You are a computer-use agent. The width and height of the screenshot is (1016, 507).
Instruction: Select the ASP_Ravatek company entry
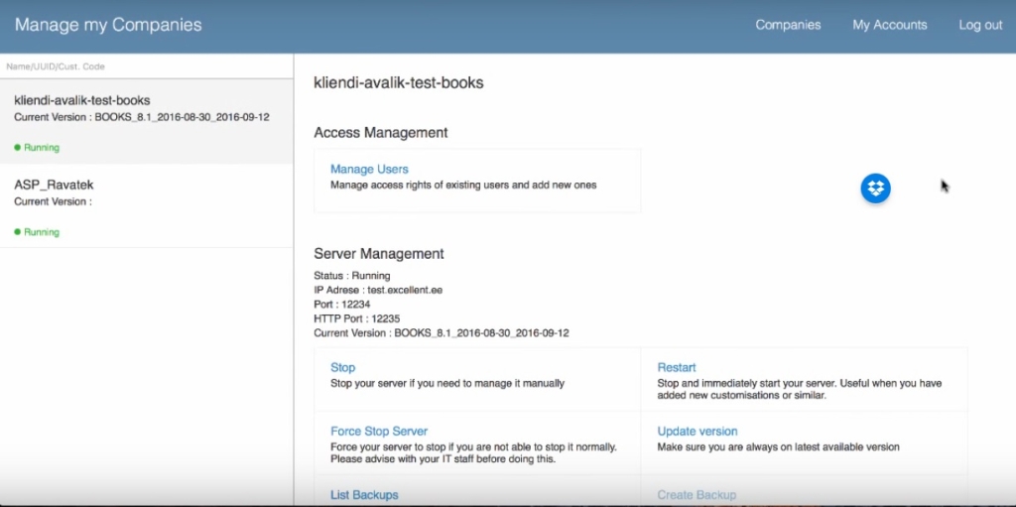[54, 185]
